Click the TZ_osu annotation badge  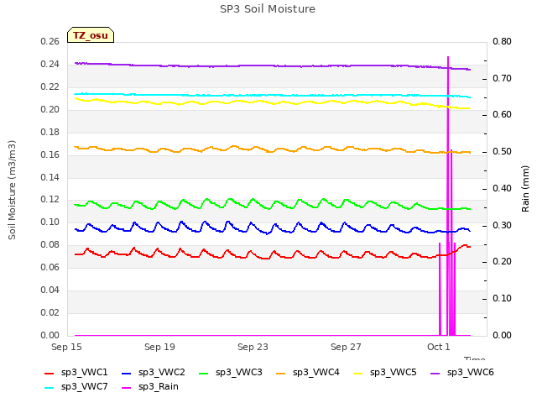click(91, 35)
